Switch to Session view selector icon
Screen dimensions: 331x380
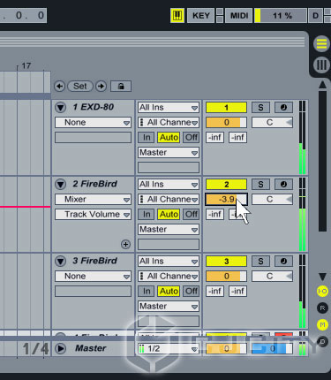pyautogui.click(x=321, y=65)
